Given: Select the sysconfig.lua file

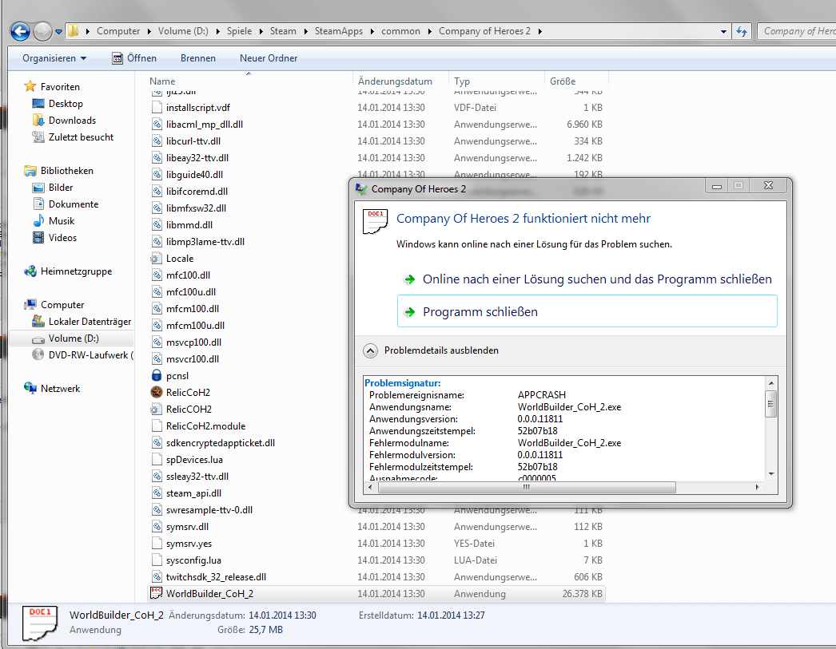Looking at the screenshot, I should click(x=193, y=560).
